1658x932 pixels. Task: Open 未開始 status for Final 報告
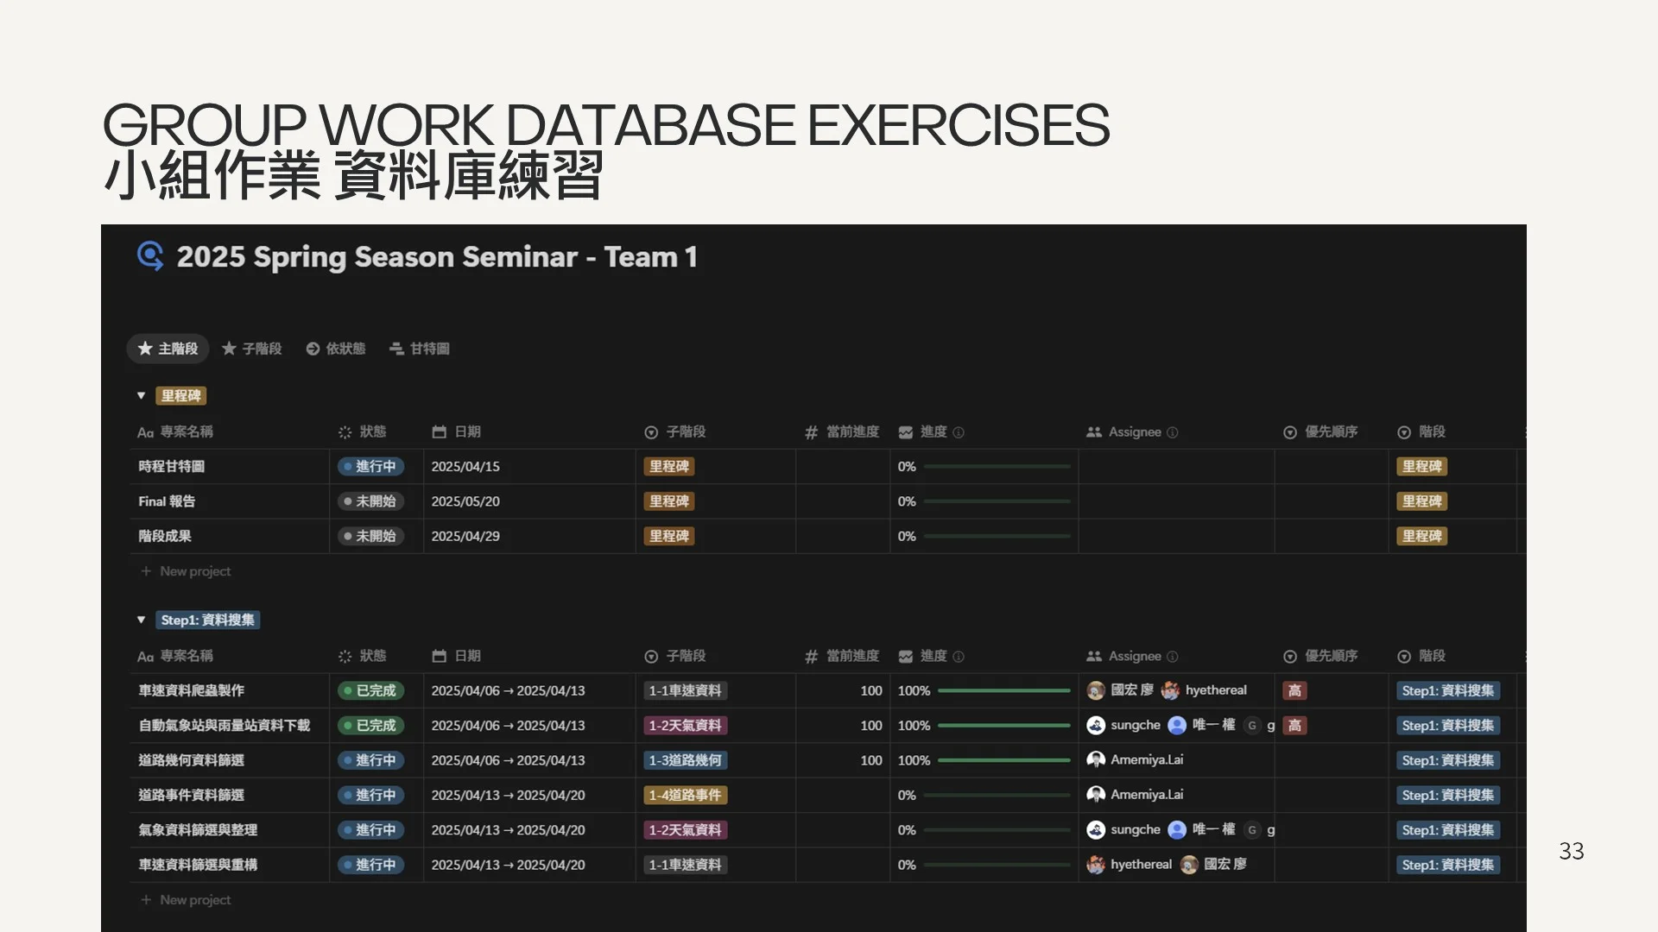tap(370, 501)
